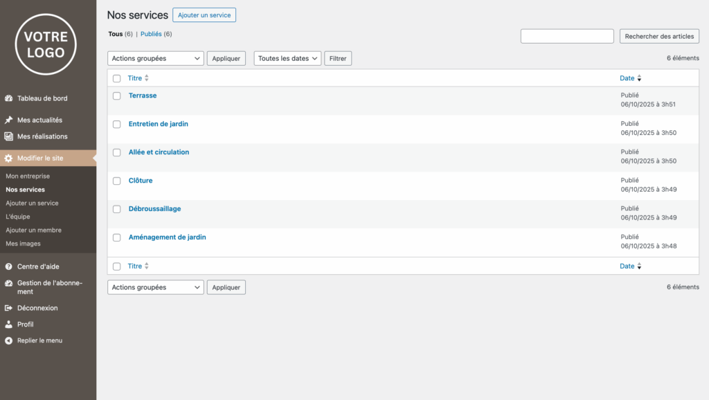The image size is (709, 400).
Task: Switch to the Publiés filter view
Action: point(151,34)
